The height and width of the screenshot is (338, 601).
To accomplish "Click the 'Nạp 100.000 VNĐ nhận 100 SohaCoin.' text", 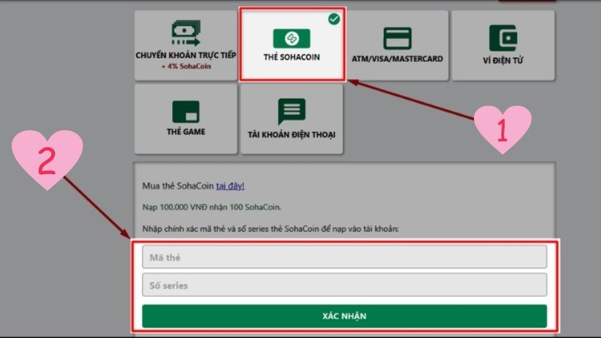I will point(212,207).
